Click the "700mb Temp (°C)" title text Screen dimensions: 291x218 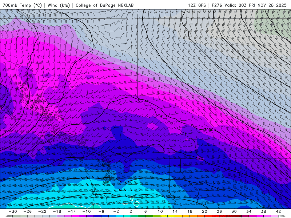22,5
